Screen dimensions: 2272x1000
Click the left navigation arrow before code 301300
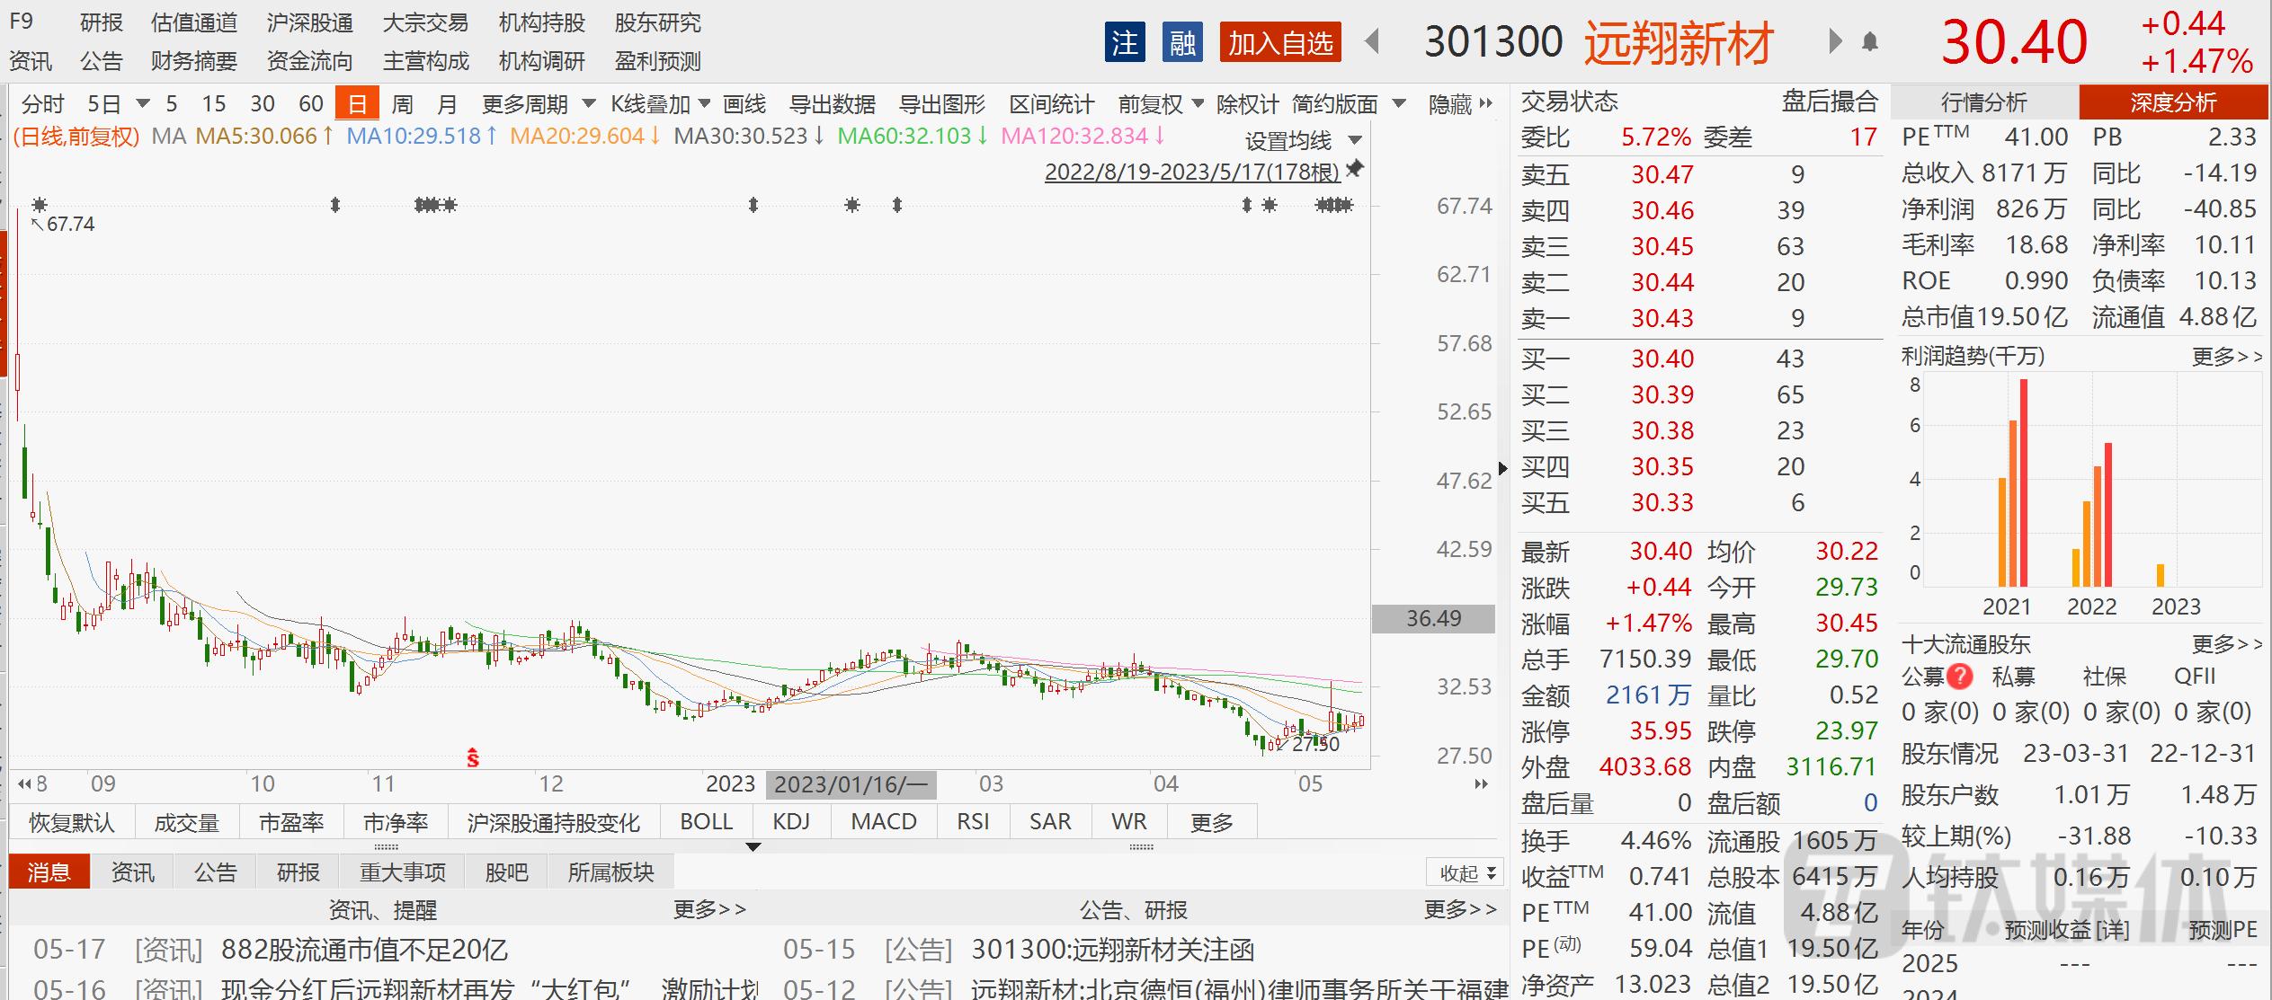(x=1371, y=42)
